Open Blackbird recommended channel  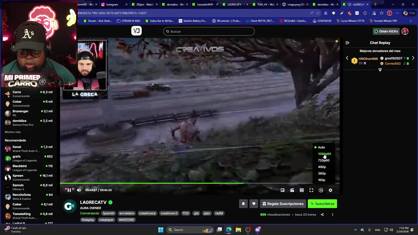pos(29,168)
